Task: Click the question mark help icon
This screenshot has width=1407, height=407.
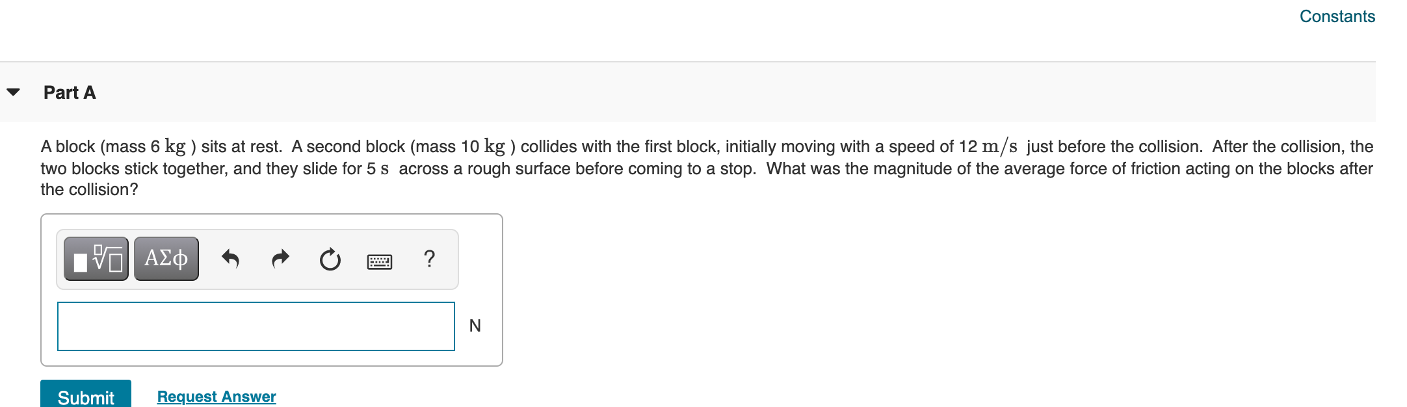Action: click(x=430, y=259)
